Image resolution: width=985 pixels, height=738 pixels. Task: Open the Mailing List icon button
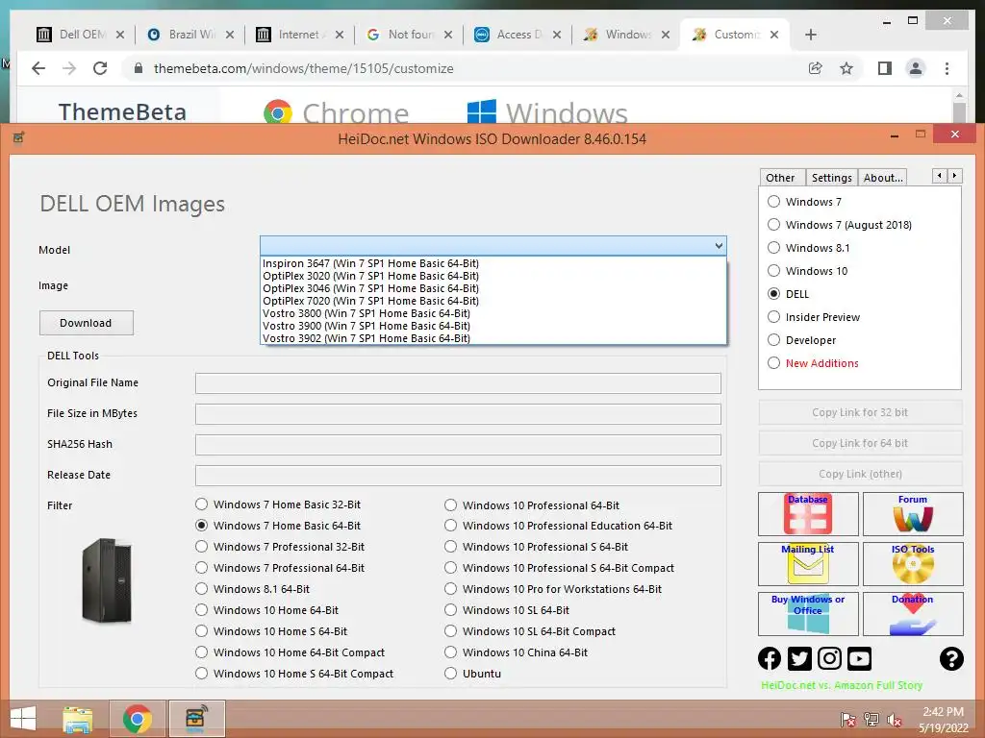[808, 563]
